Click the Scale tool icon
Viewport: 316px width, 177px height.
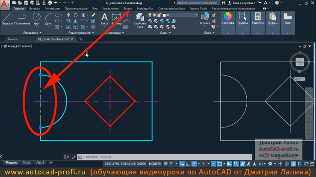(76, 27)
